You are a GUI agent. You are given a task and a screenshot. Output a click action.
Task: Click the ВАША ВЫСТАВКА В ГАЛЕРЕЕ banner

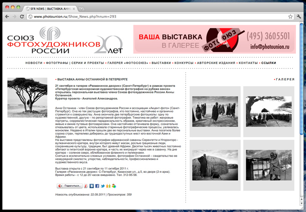[215, 39]
